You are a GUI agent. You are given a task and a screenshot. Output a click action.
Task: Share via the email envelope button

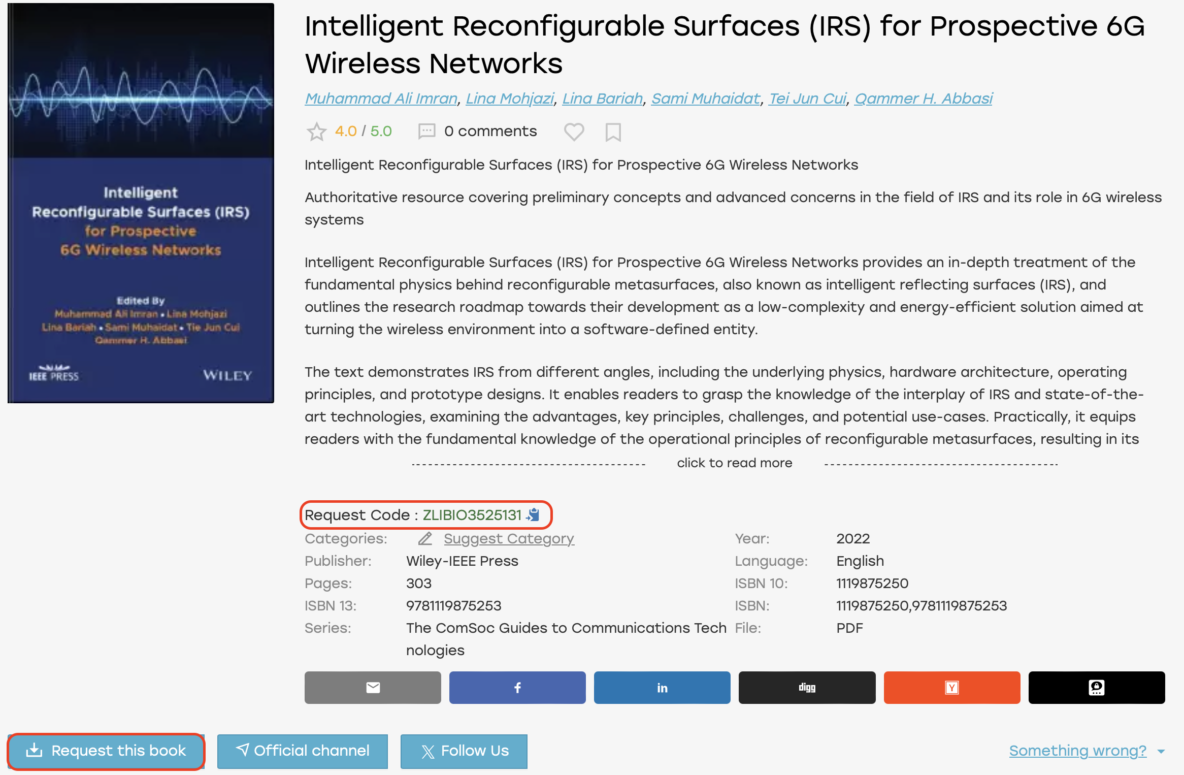coord(373,688)
